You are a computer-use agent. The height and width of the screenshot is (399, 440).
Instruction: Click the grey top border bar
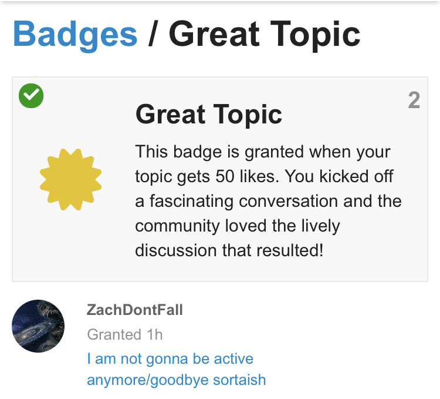pos(220,2)
